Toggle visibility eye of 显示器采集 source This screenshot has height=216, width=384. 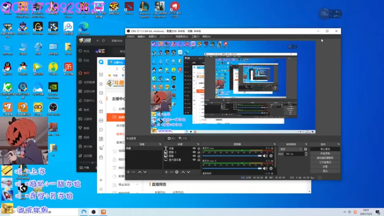click(194, 160)
